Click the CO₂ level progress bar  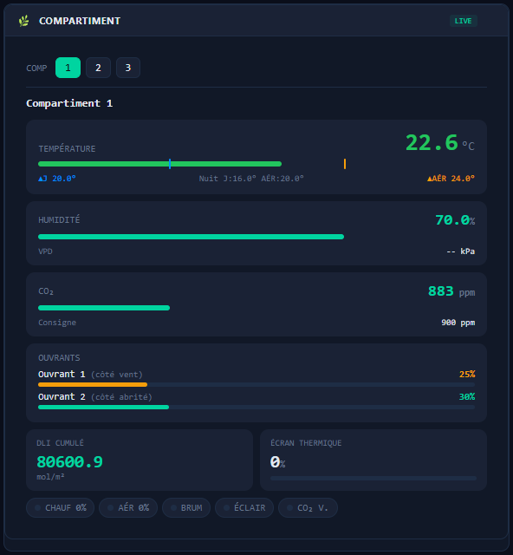tap(104, 308)
